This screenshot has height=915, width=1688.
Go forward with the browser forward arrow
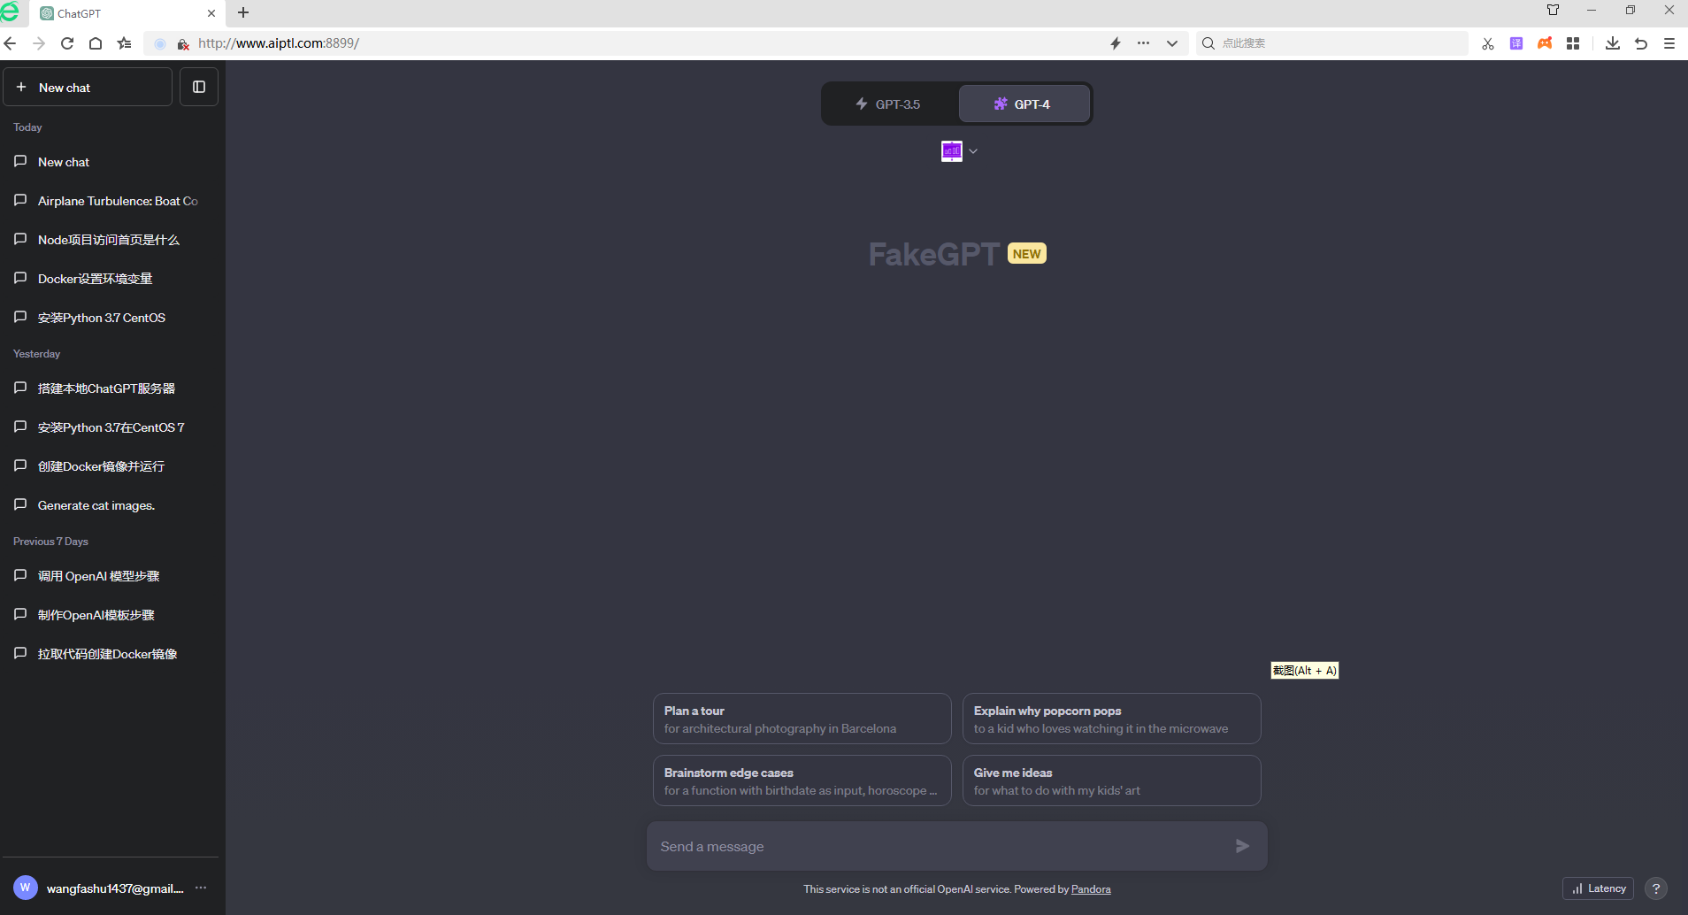38,43
